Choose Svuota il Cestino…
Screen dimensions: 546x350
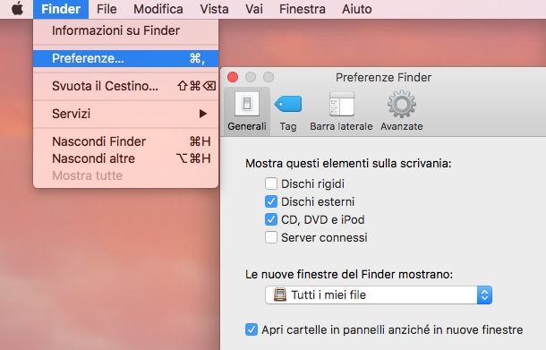pos(125,86)
